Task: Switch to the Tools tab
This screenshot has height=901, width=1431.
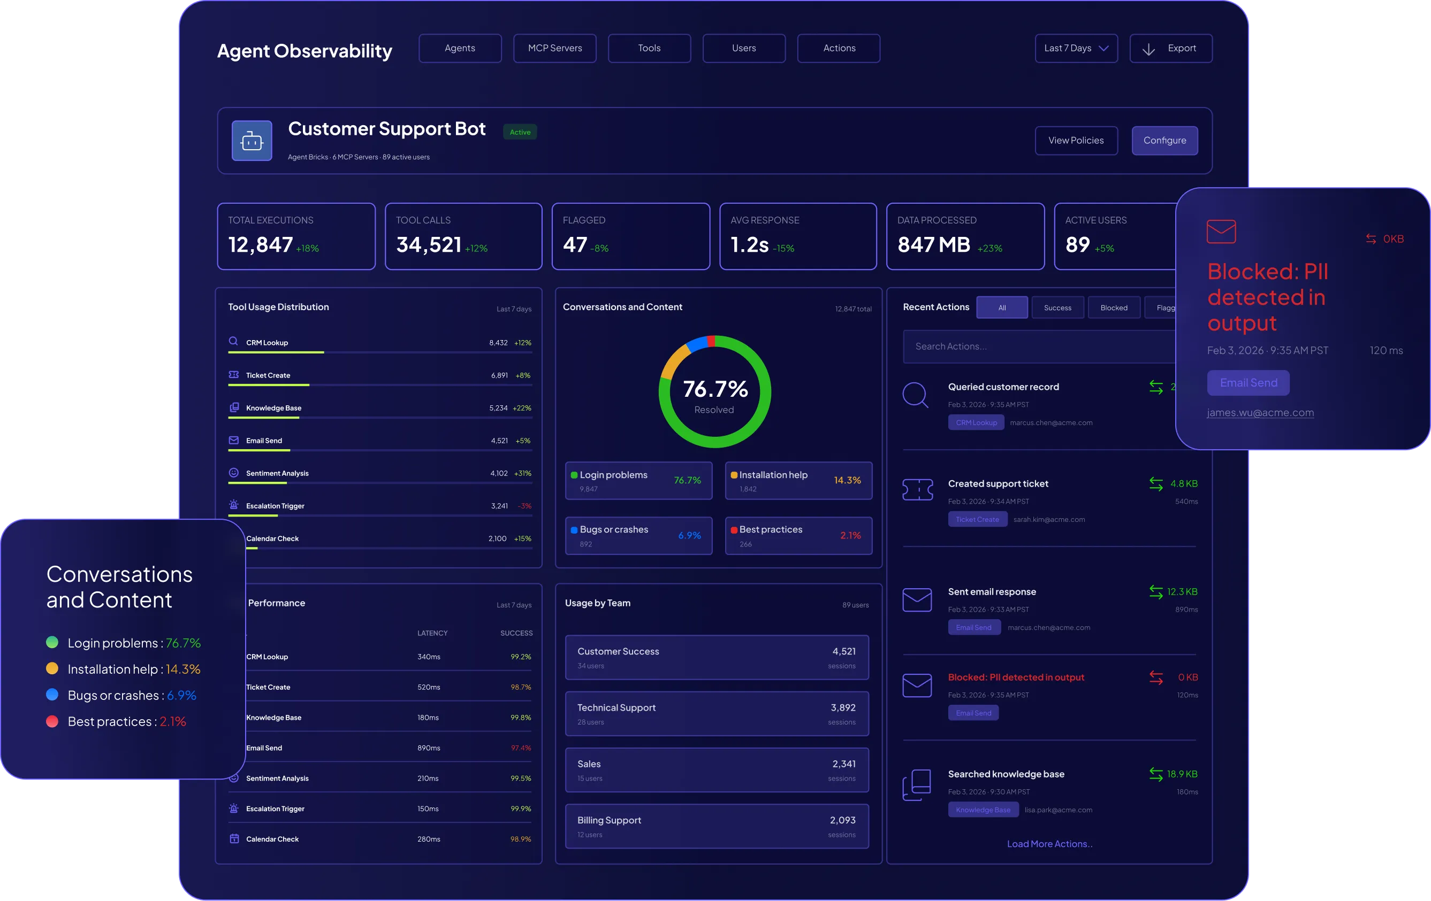Action: tap(649, 48)
